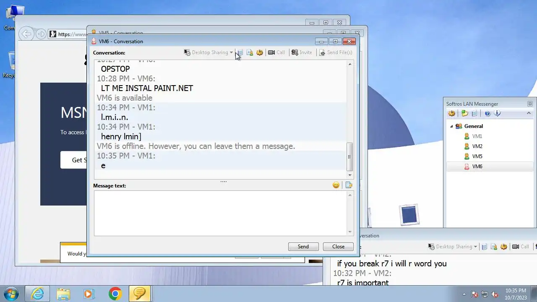This screenshot has width=537, height=302.
Task: Open the emoticon smiley picker
Action: (336, 185)
